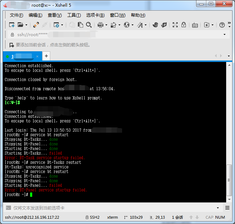Screen dimensions: 235x224
Task: Click the status bar ssh://root@212.16.196.117:22 text
Action: (x=32, y=217)
